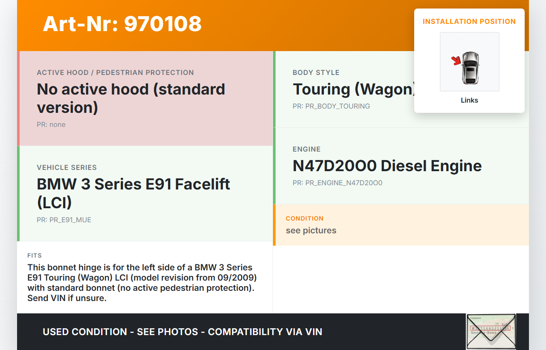546x350 pixels.
Task: Click the VEHICLE SERIES label
Action: tap(67, 168)
